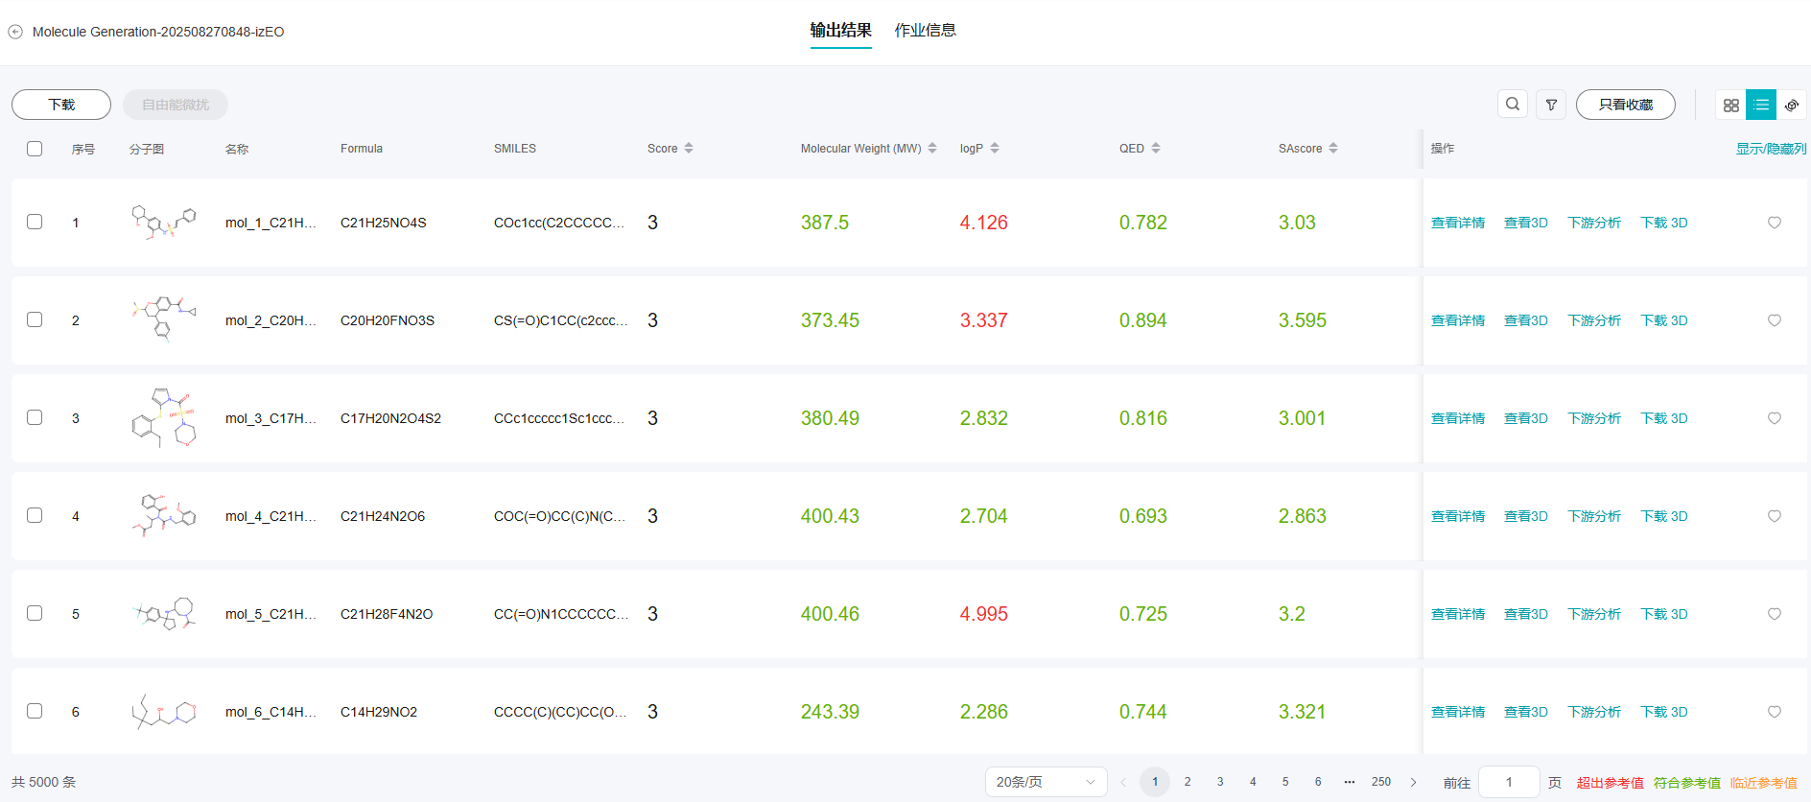Open the filter funnel icon
The height and width of the screenshot is (802, 1811).
[1551, 105]
